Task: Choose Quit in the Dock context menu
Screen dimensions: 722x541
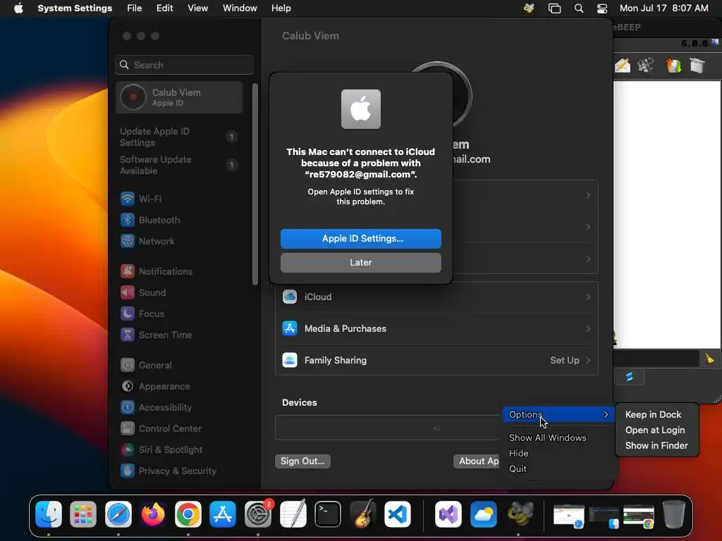Action: pyautogui.click(x=518, y=468)
